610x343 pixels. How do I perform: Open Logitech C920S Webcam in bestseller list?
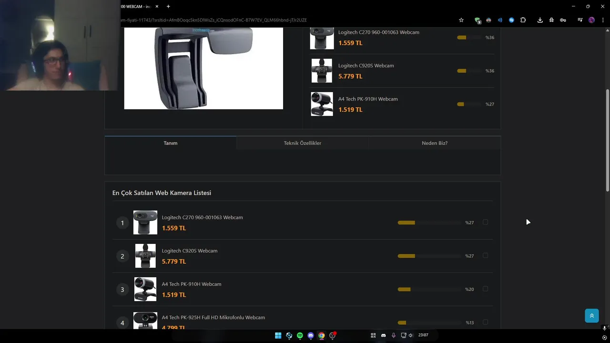point(190,251)
